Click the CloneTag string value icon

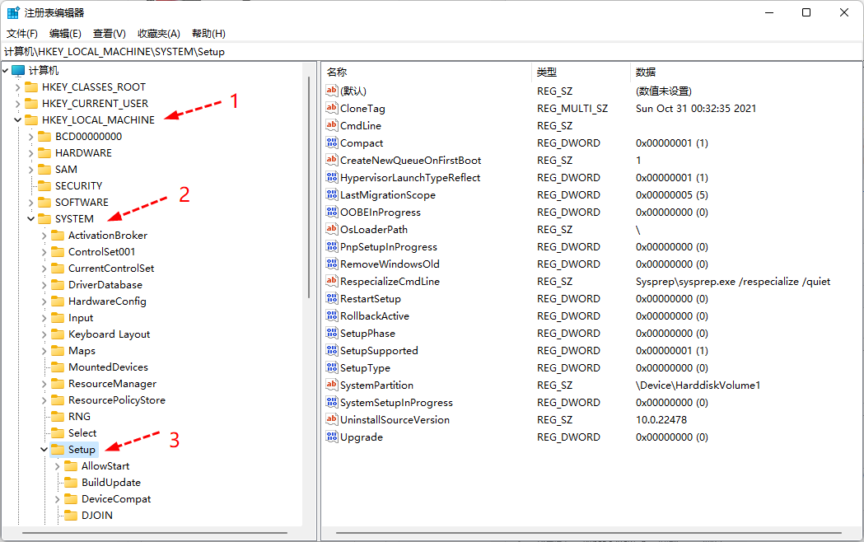[x=332, y=108]
